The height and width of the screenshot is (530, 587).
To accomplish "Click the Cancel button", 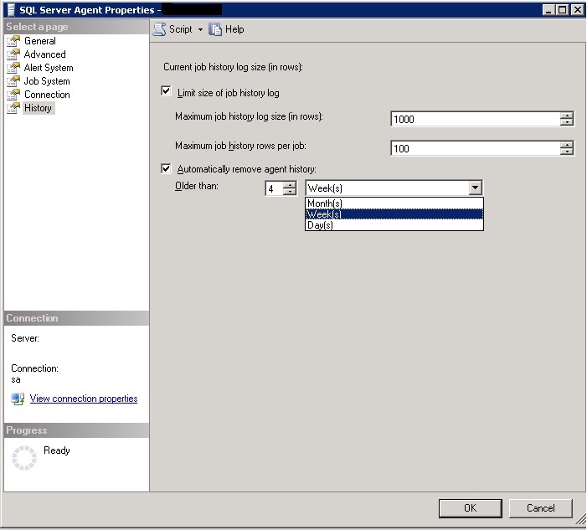I will 541,508.
